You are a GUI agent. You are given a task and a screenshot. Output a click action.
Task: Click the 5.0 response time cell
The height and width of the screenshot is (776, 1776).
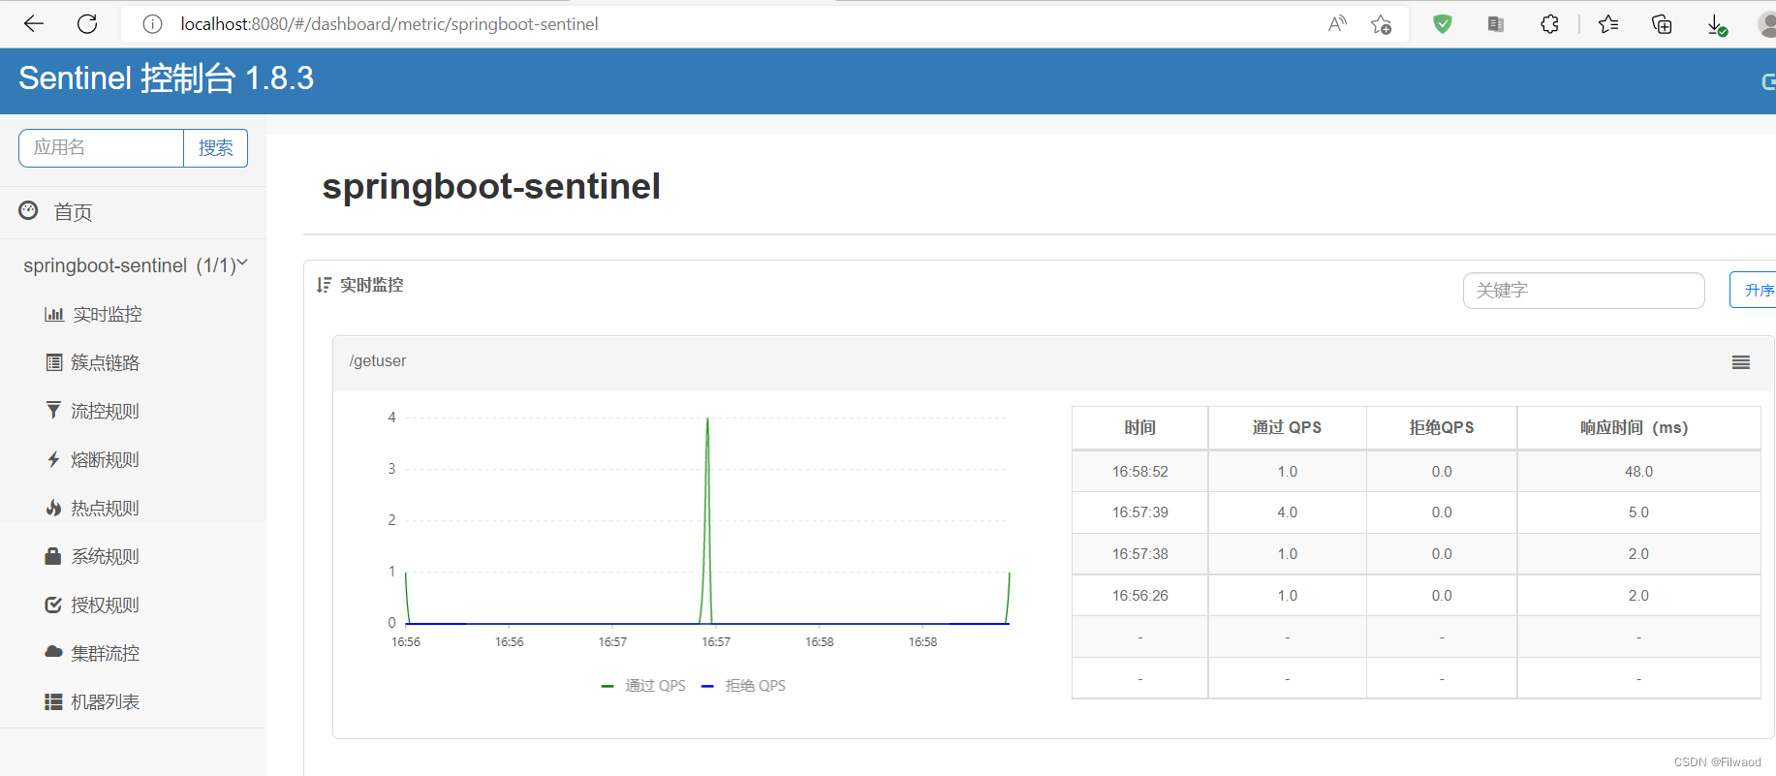click(x=1638, y=512)
